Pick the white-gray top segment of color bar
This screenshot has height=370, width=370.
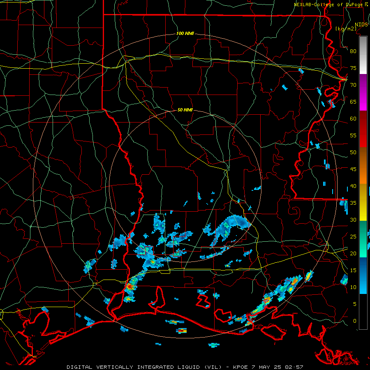click(x=363, y=55)
